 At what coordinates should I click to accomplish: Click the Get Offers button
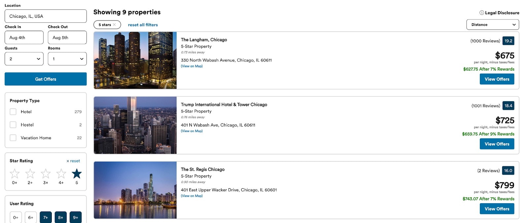tap(46, 79)
